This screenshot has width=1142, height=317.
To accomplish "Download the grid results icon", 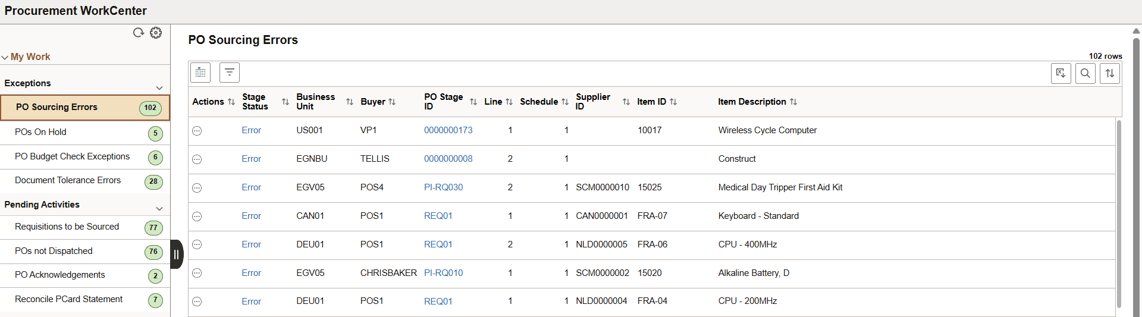I will point(1061,73).
